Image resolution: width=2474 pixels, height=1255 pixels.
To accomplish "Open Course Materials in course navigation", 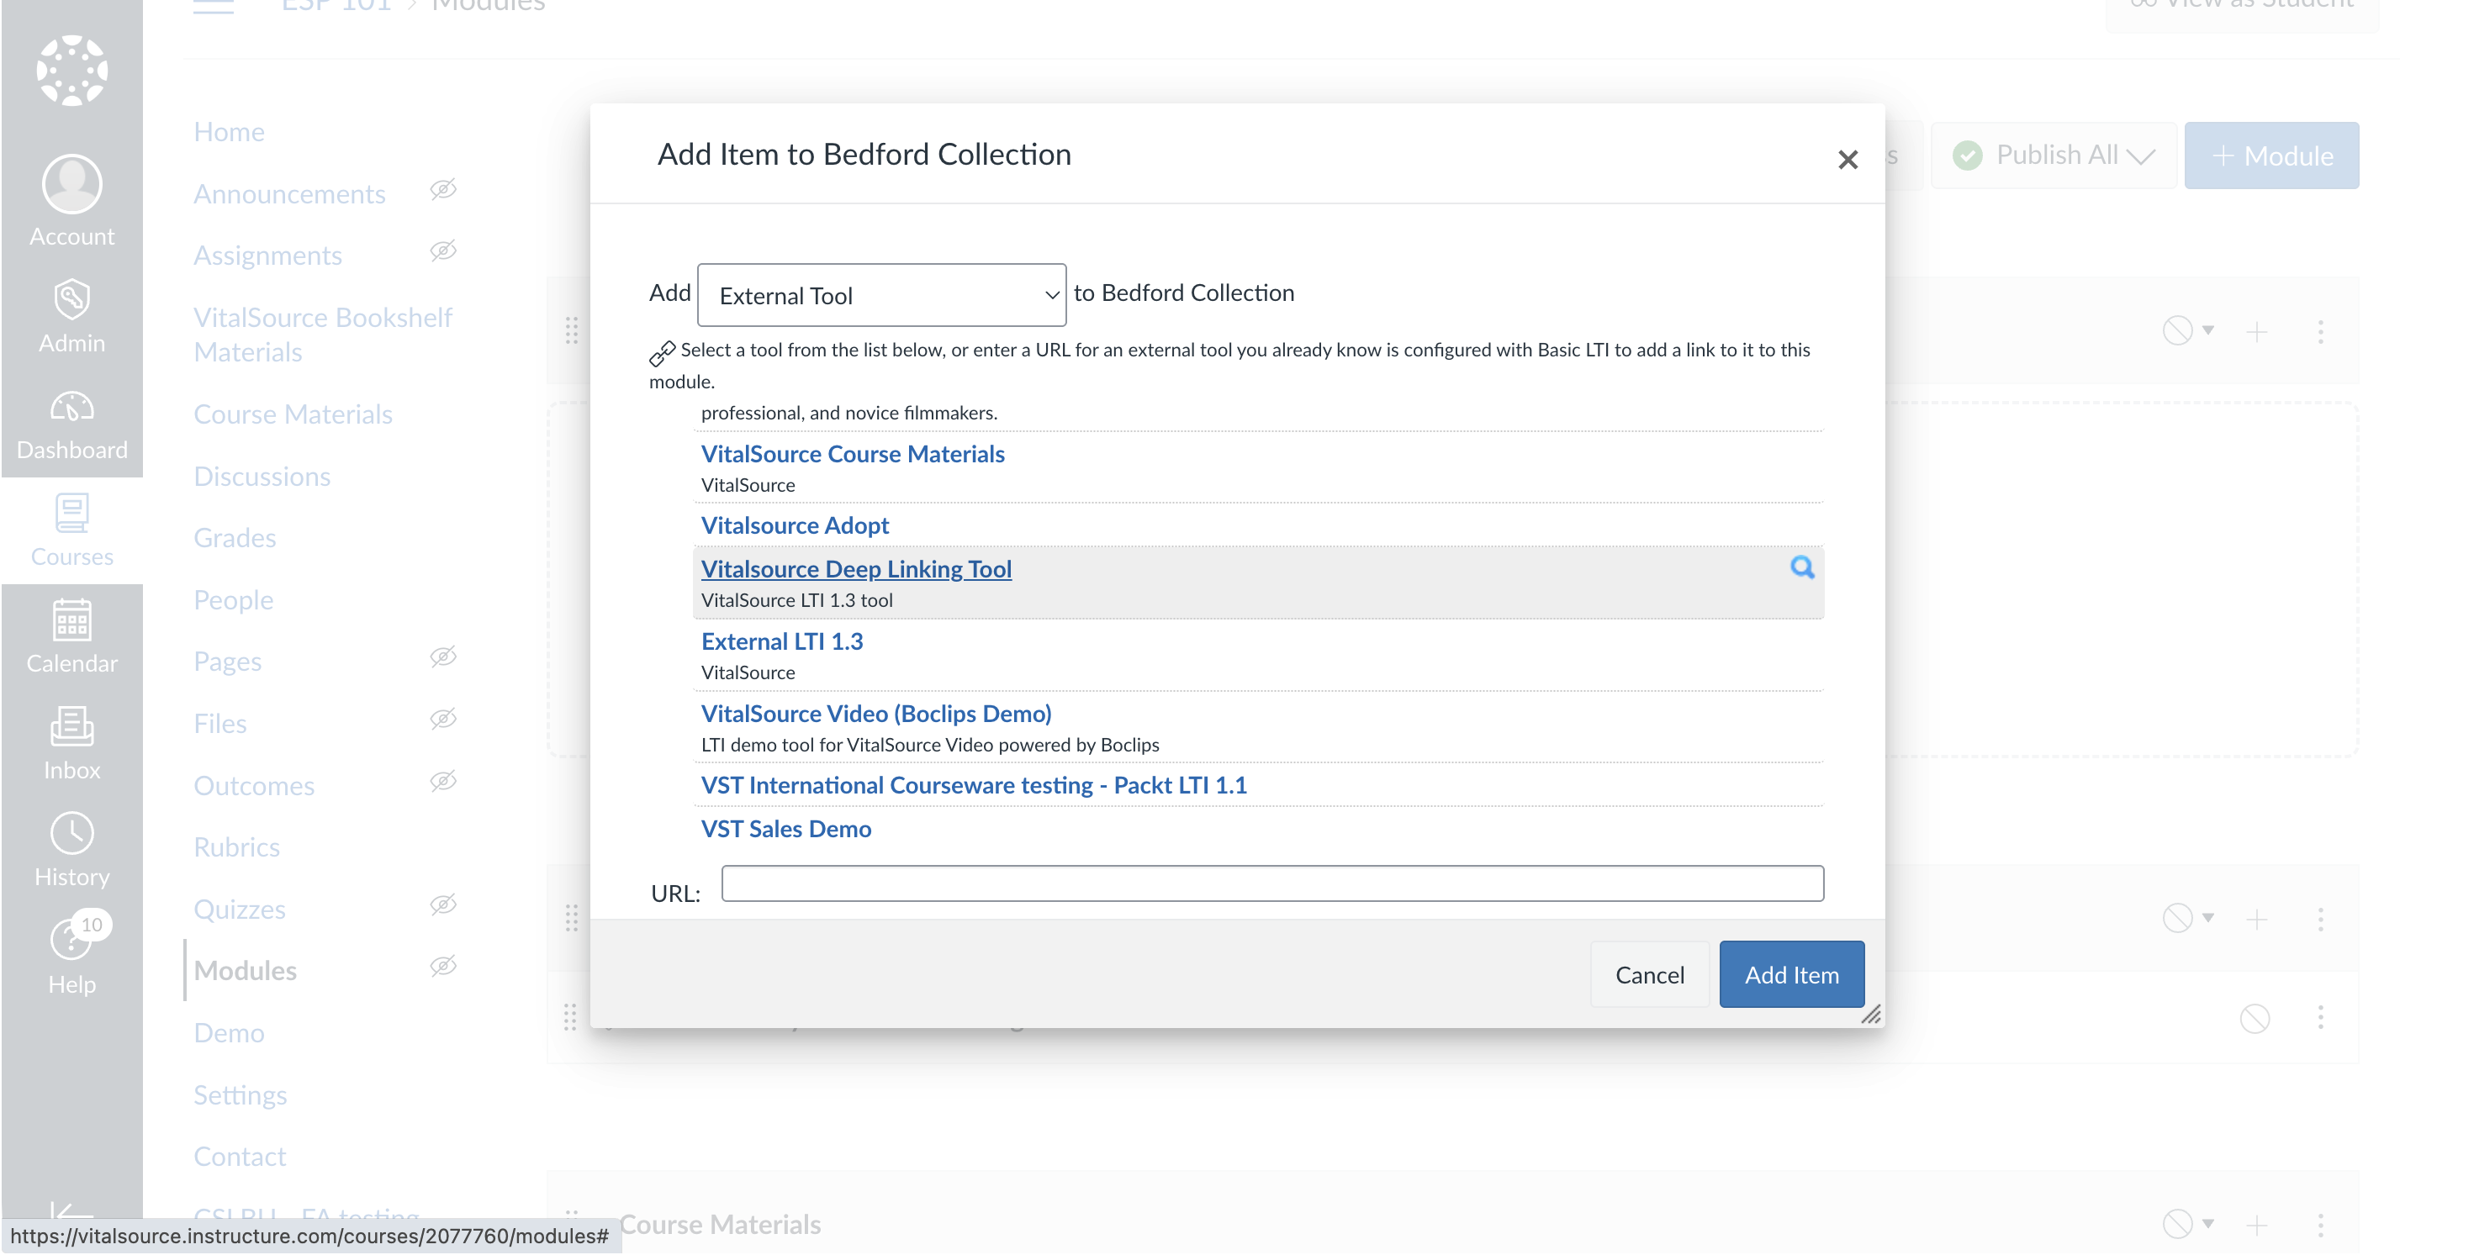I will (x=293, y=414).
